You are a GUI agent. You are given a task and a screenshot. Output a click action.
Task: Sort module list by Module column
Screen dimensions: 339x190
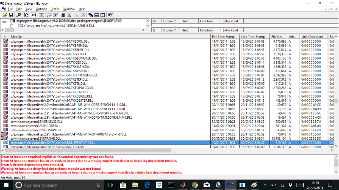click(110, 37)
